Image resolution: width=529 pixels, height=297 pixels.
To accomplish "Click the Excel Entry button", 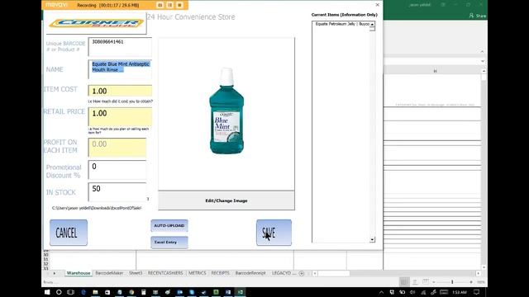I will pos(169,243).
